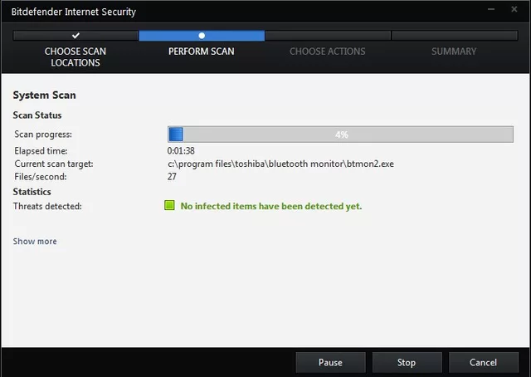
Task: Click the white dot on active step bar
Action: 202,35
